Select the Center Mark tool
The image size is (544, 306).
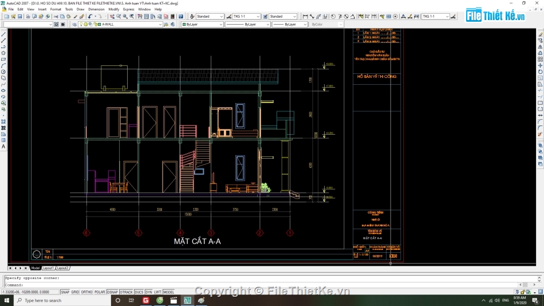coord(395,16)
